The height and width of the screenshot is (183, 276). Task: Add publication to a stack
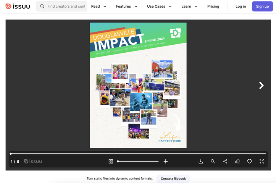point(237,161)
